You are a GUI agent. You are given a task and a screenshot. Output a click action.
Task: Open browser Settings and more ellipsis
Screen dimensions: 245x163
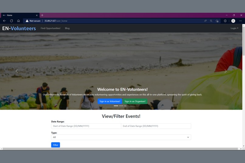pos(240,21)
